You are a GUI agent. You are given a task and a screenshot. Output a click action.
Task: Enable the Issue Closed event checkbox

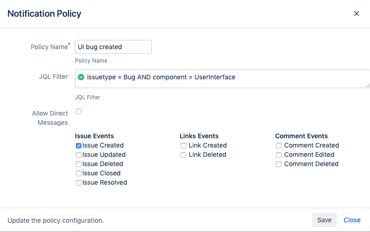pos(79,173)
